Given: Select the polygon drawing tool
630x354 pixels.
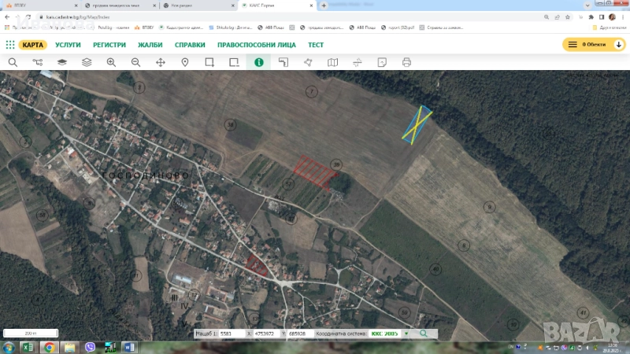Looking at the screenshot, I should 308,62.
